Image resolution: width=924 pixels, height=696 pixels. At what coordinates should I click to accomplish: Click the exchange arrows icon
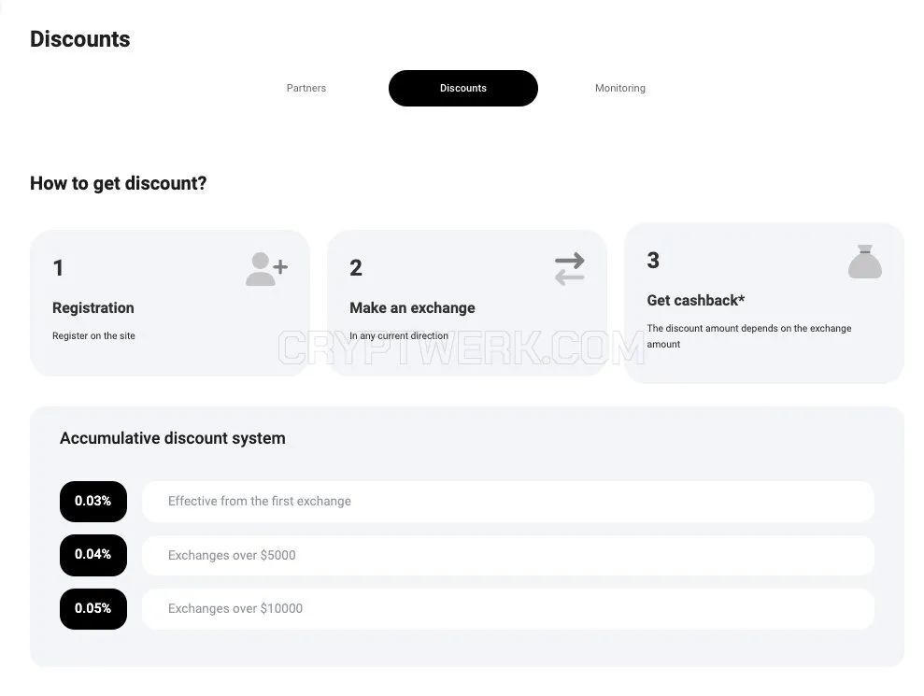coord(570,269)
